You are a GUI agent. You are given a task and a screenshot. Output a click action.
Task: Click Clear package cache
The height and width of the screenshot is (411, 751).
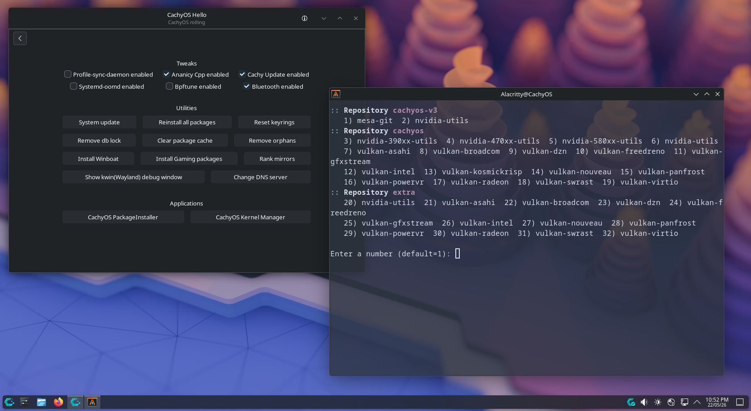pyautogui.click(x=185, y=140)
